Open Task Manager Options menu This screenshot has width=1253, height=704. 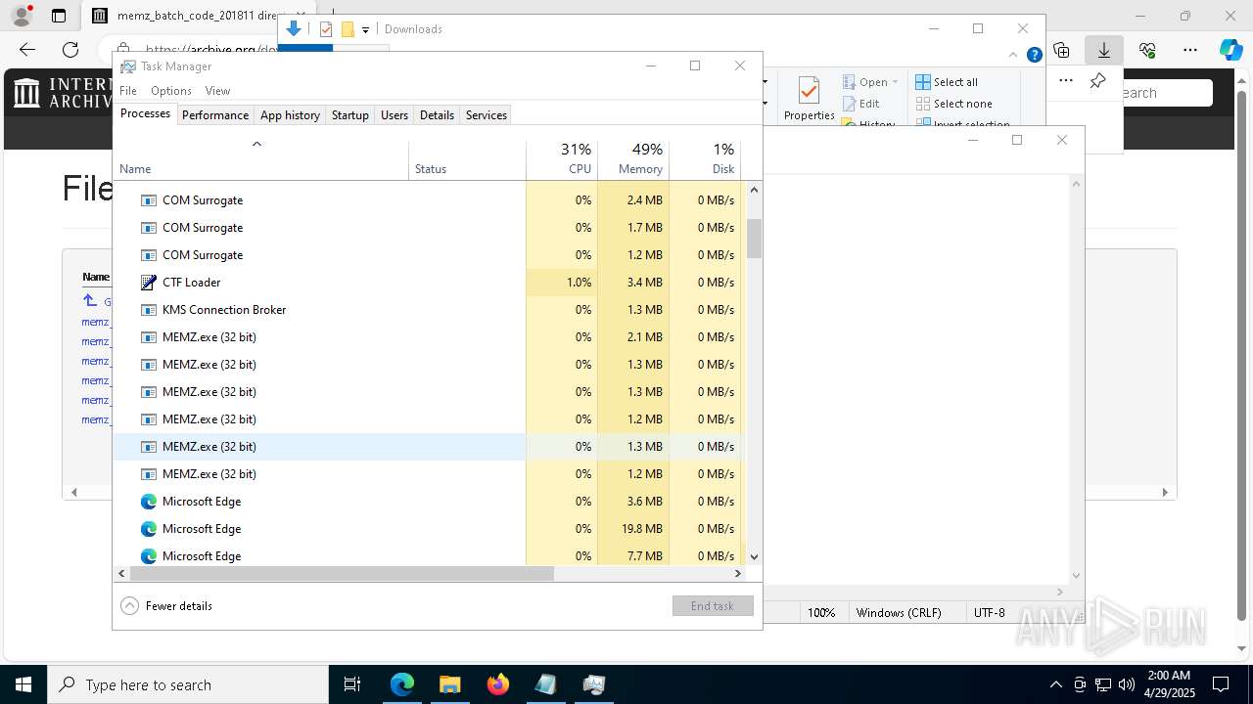tap(171, 91)
